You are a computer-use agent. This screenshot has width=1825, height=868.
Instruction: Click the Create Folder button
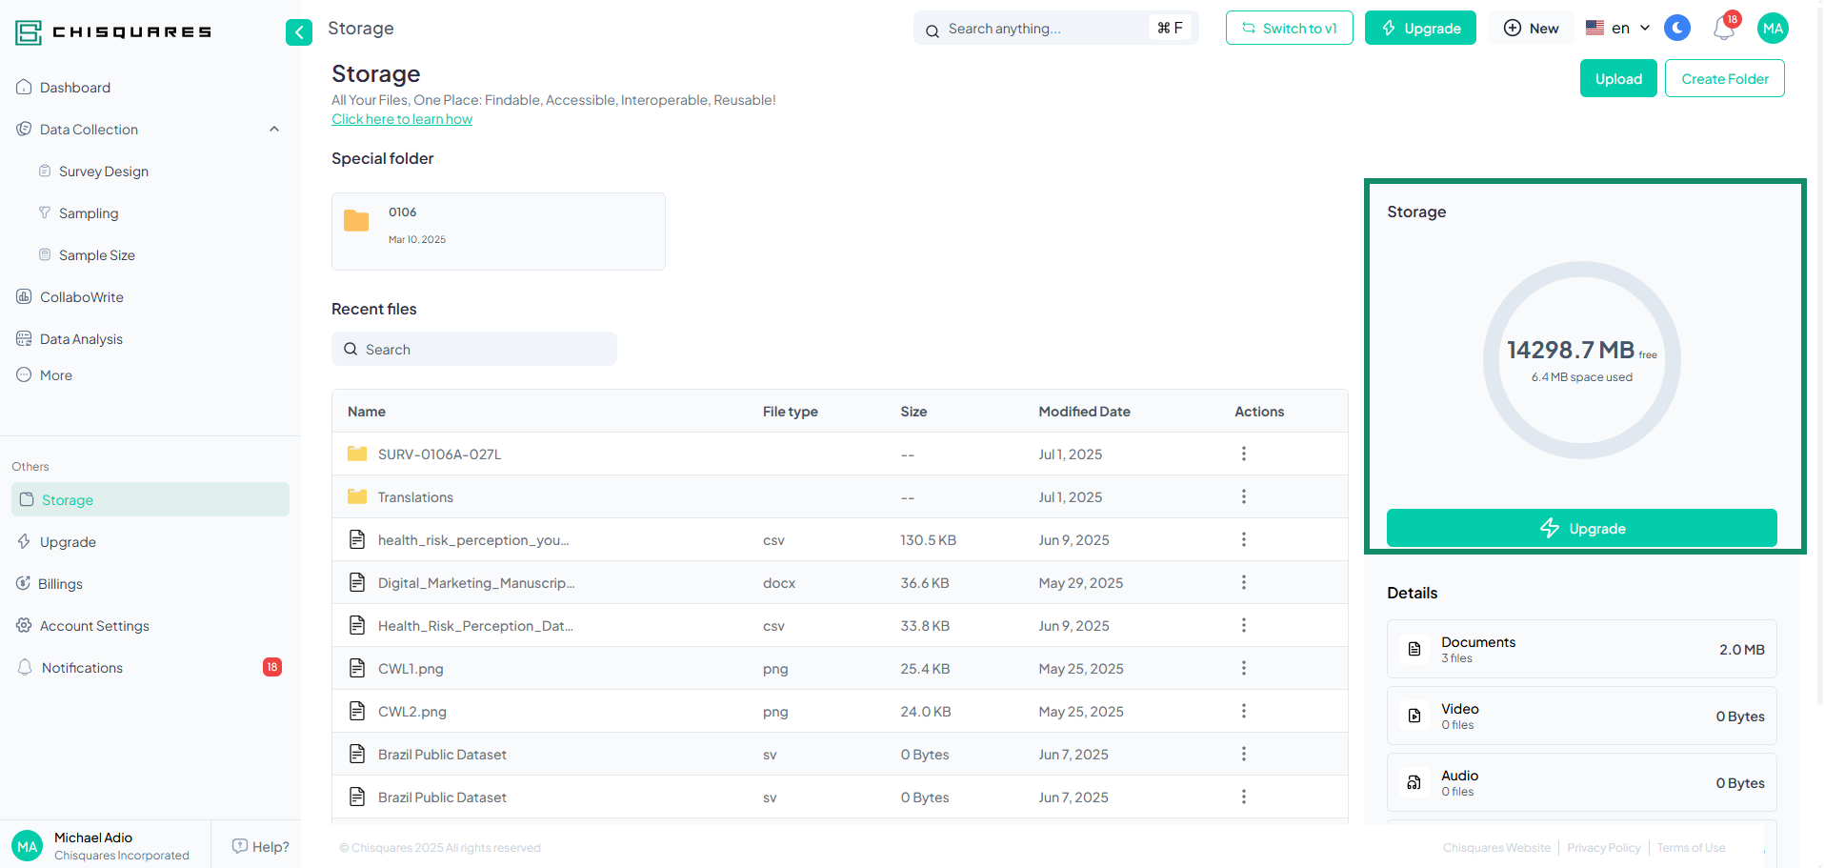tap(1724, 78)
